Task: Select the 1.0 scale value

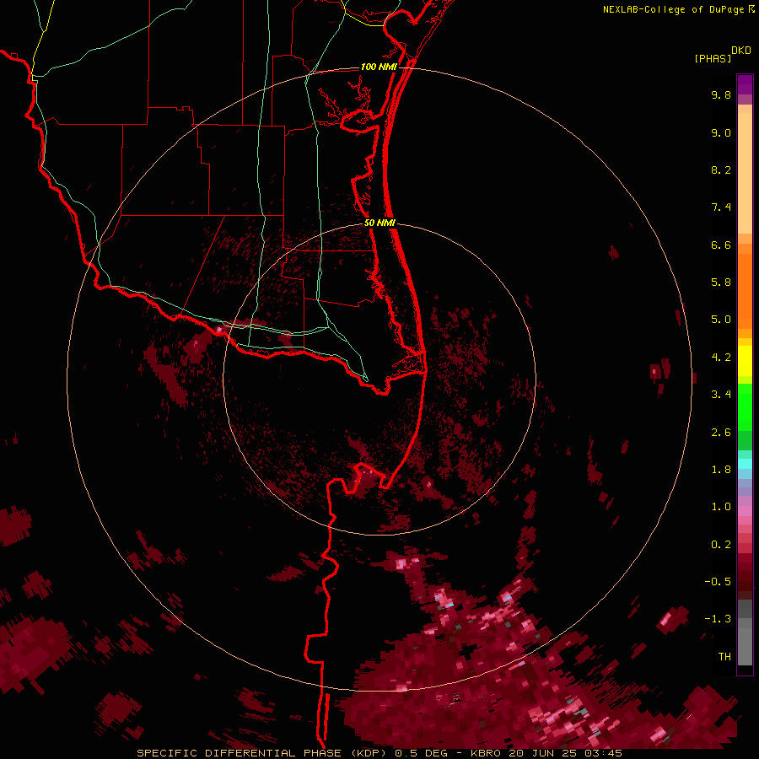Action: (x=721, y=507)
